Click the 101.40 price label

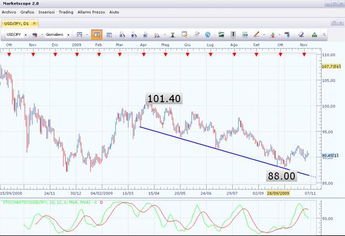[x=164, y=98]
